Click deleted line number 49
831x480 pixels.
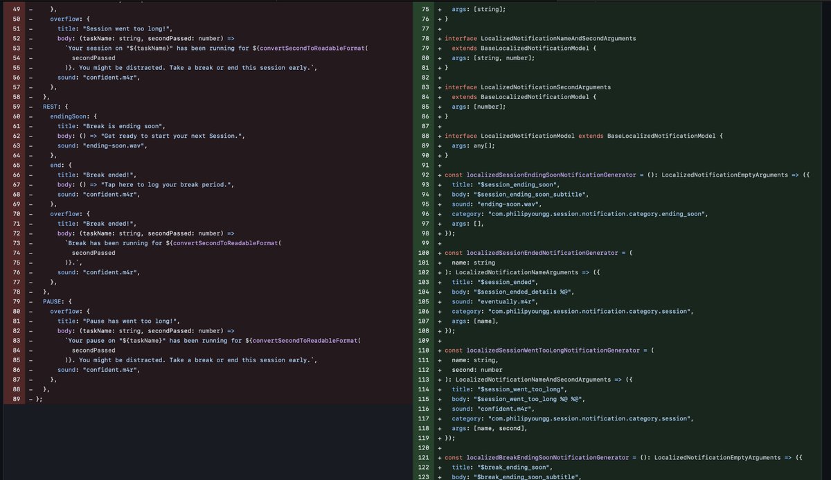point(17,9)
